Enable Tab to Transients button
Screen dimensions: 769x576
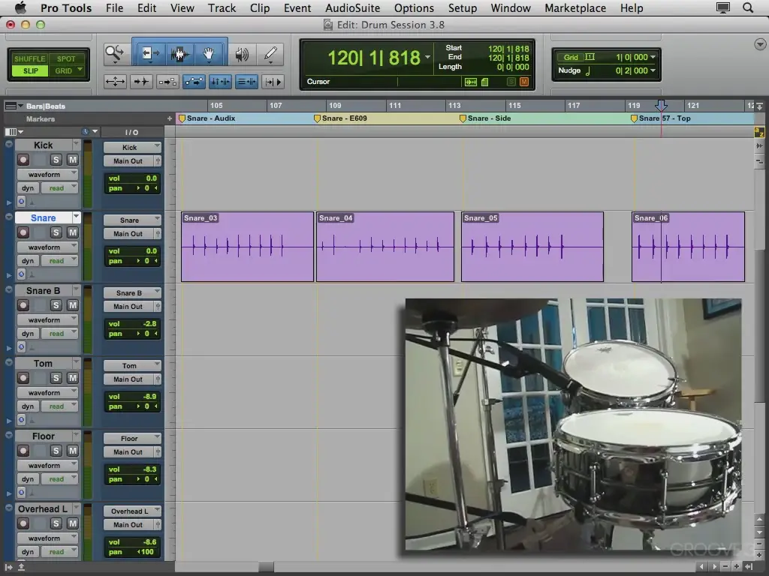pyautogui.click(x=141, y=82)
